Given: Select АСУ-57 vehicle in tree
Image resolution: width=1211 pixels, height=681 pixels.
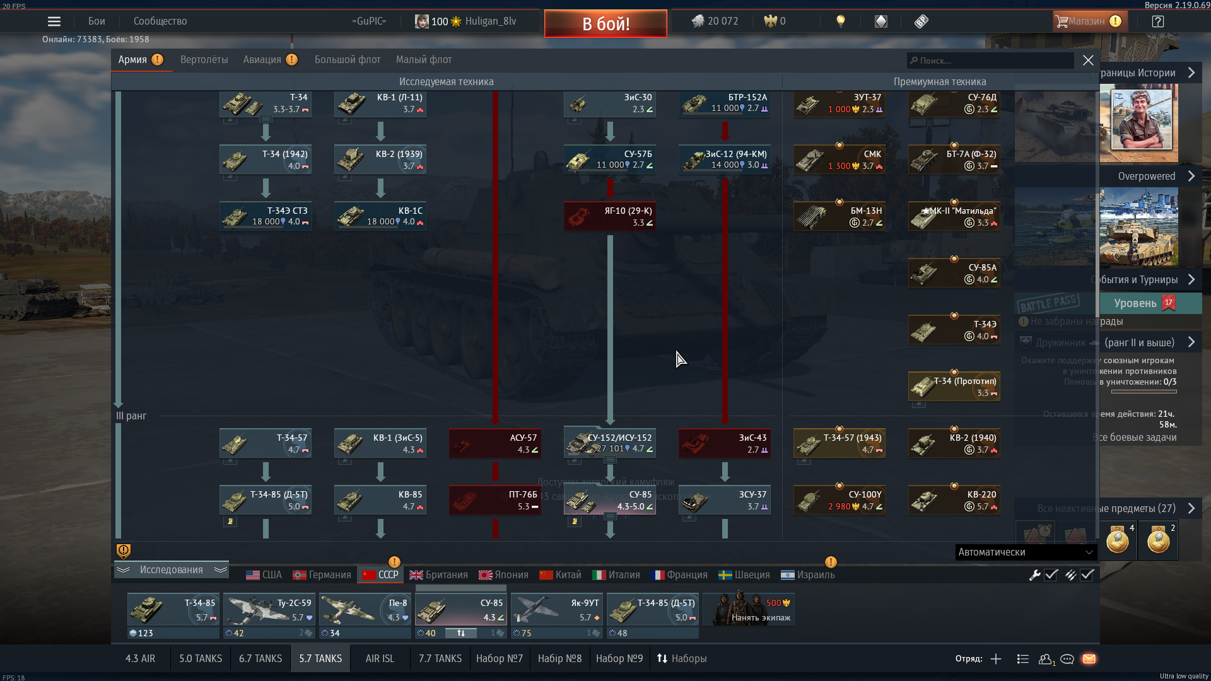Looking at the screenshot, I should [495, 443].
